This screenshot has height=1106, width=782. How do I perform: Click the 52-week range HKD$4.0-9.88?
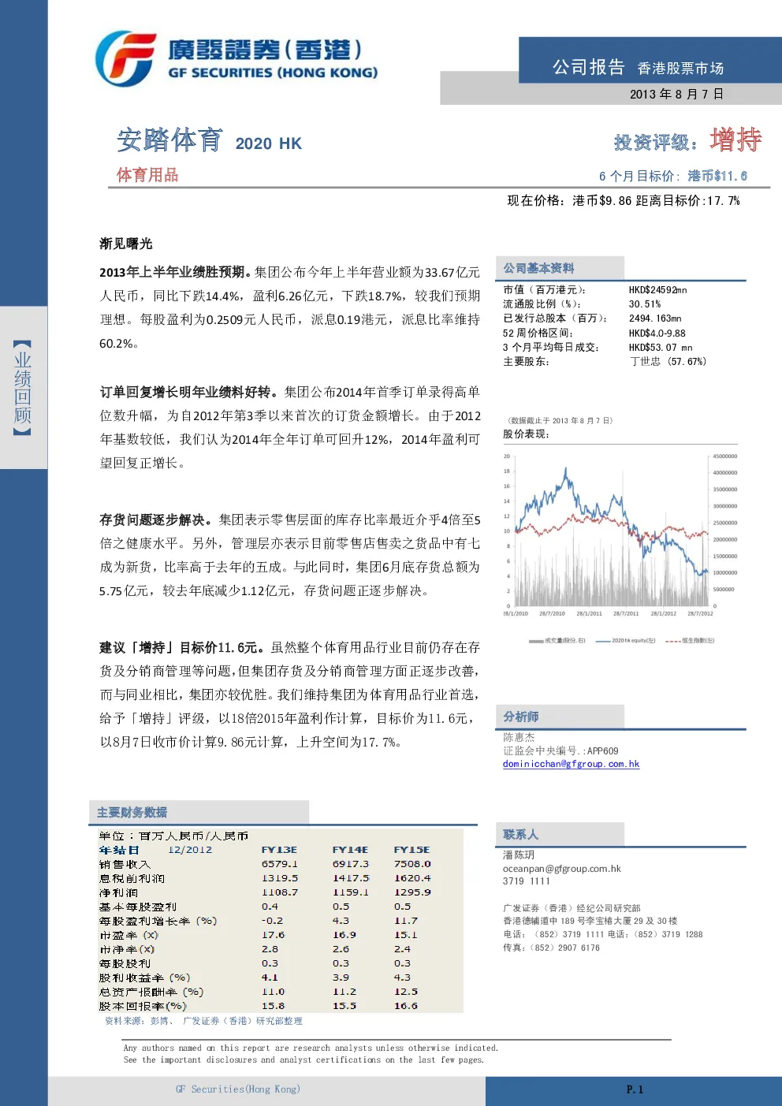click(x=657, y=333)
